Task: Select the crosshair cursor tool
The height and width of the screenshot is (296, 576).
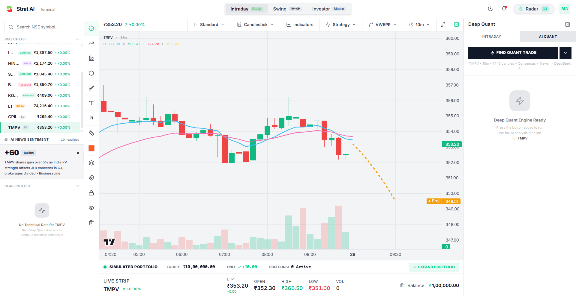Action: pos(91,28)
